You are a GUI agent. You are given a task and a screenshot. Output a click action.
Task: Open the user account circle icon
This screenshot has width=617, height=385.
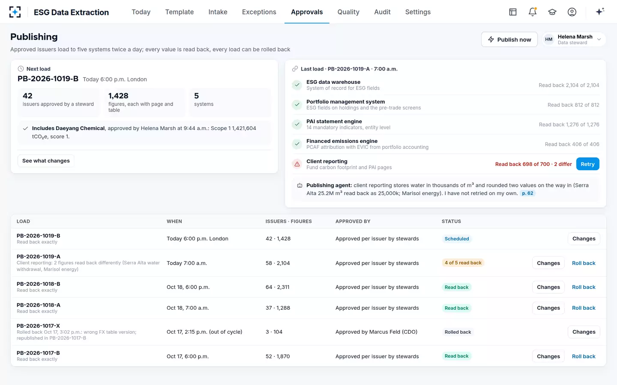pos(572,12)
